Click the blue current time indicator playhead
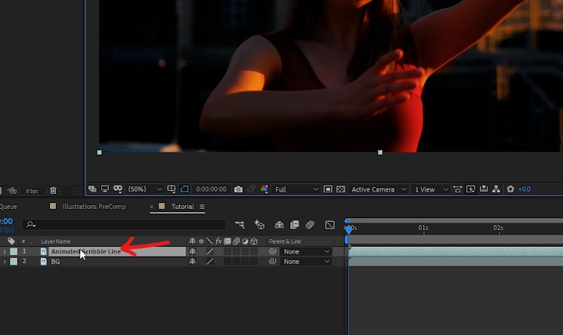Image resolution: width=563 pixels, height=335 pixels. point(348,229)
